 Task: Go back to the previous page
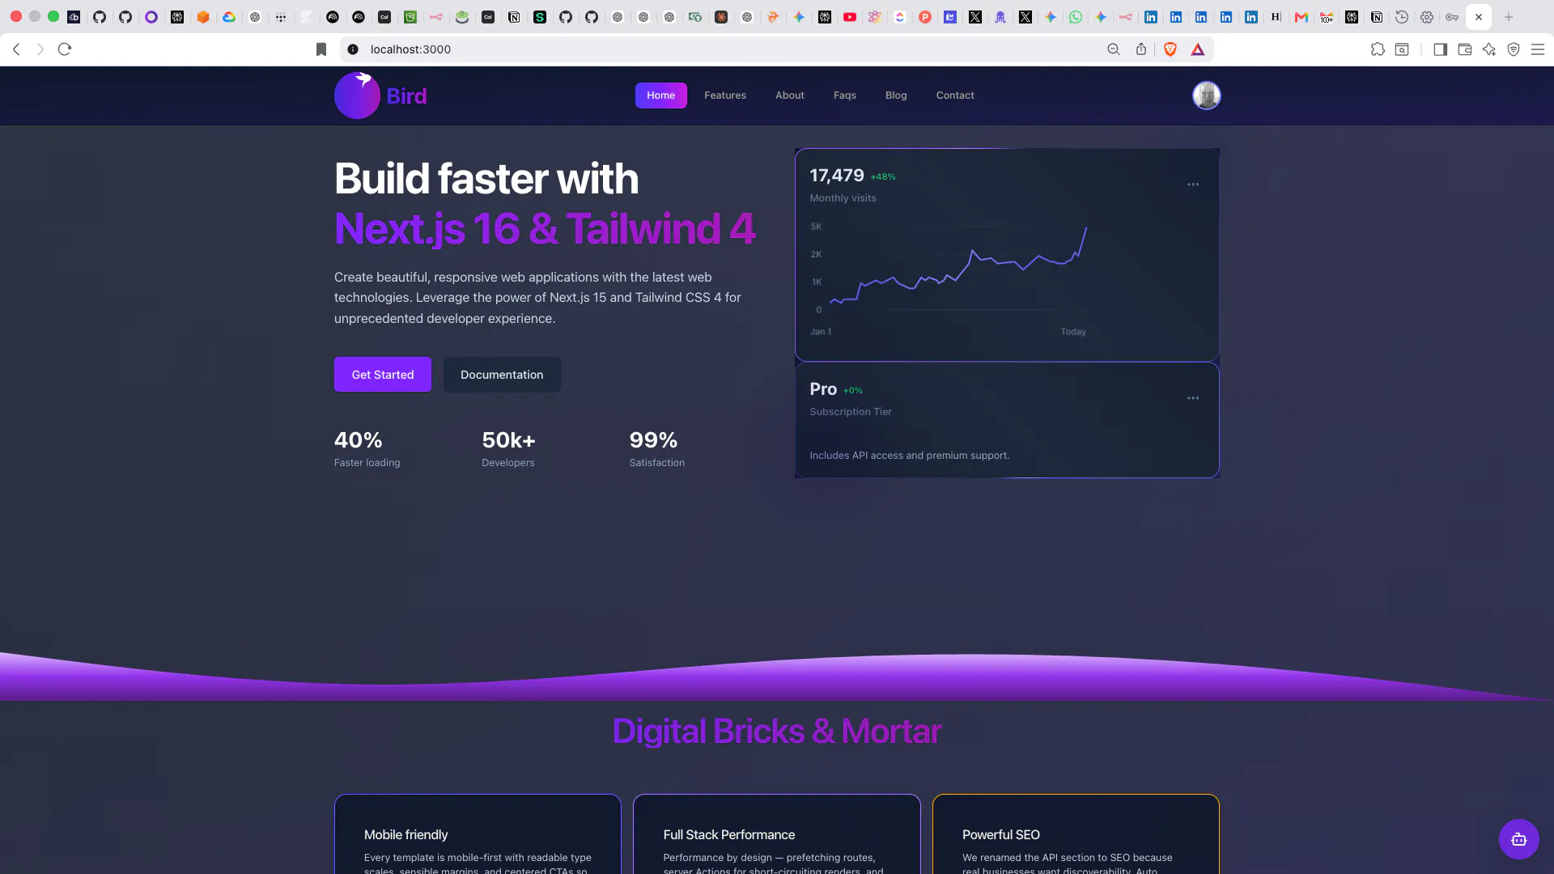click(x=16, y=49)
